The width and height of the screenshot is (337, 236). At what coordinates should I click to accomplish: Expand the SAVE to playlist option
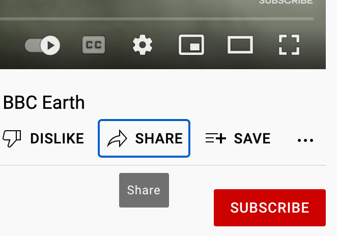tap(252, 138)
